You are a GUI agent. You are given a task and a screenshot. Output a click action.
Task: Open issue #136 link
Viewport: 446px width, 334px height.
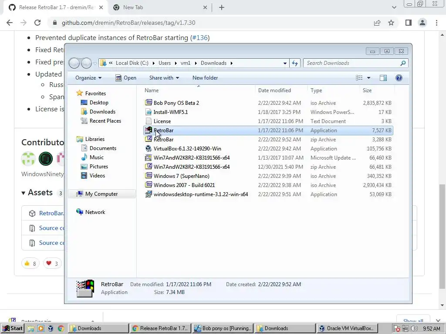coord(200,37)
